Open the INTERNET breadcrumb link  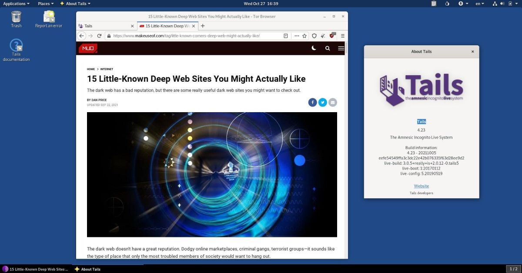click(x=107, y=69)
